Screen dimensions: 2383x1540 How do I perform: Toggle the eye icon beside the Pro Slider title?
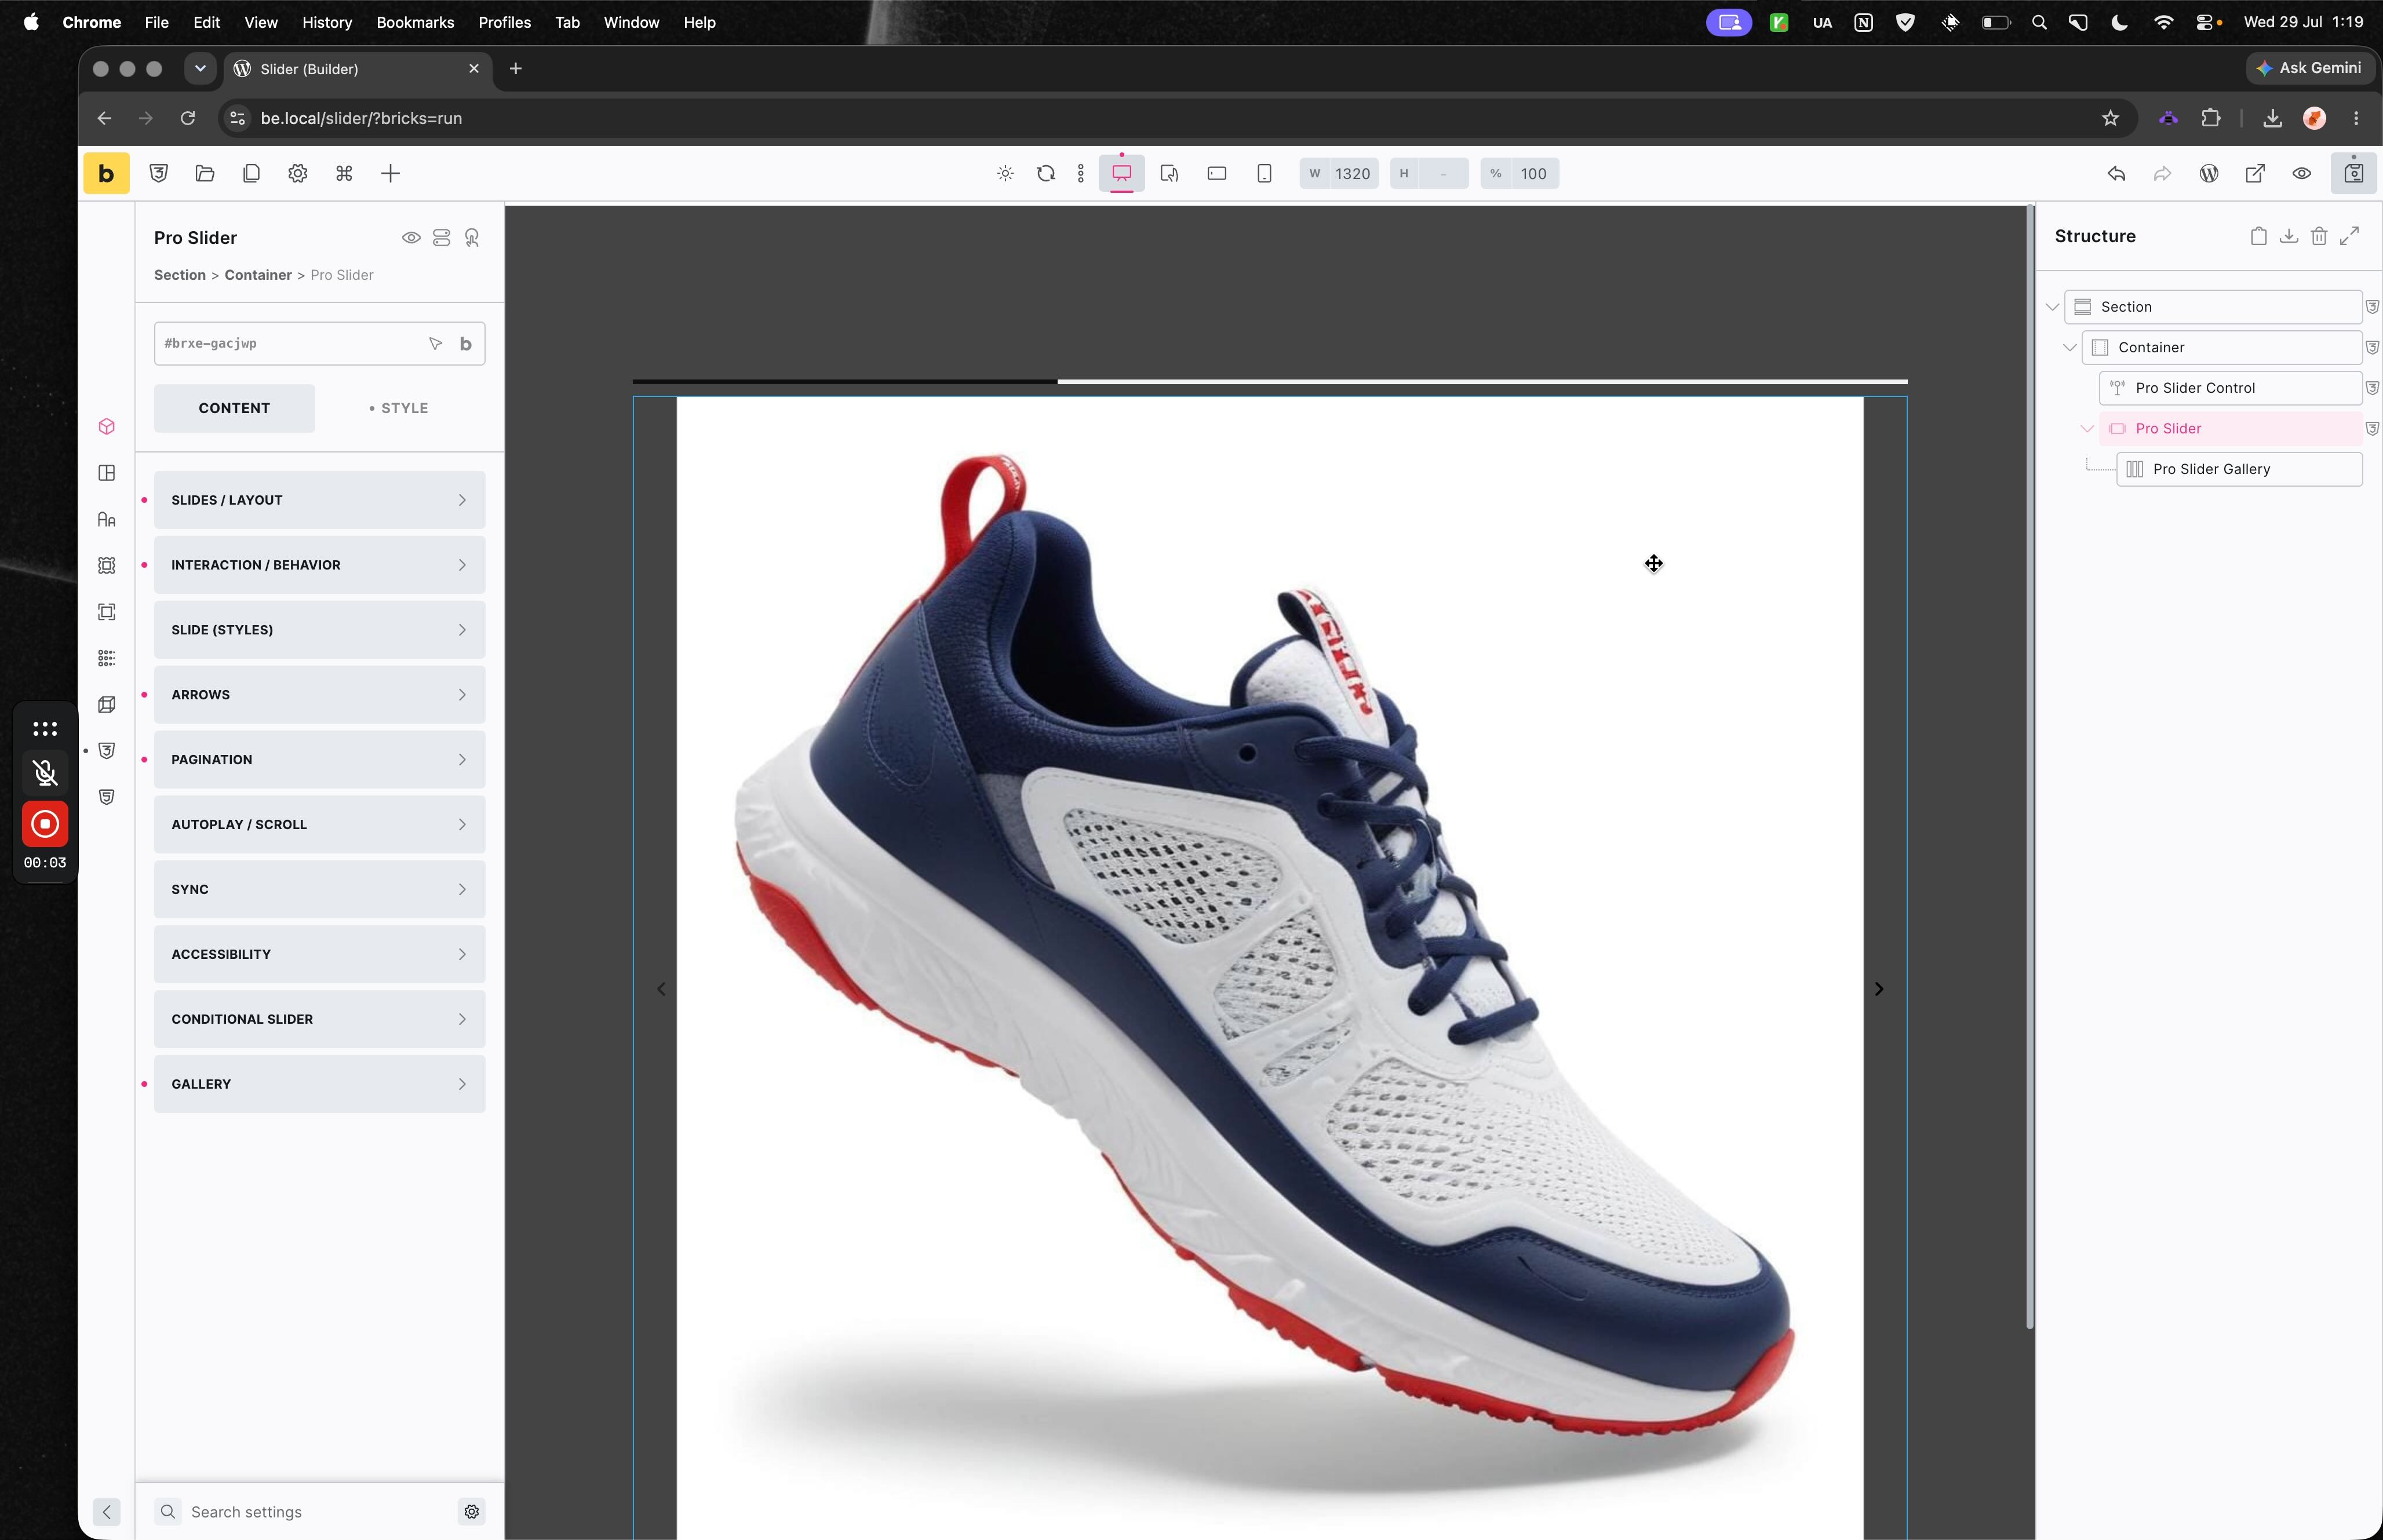411,238
